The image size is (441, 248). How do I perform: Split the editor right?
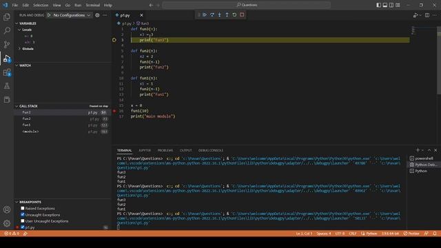[x=427, y=15]
